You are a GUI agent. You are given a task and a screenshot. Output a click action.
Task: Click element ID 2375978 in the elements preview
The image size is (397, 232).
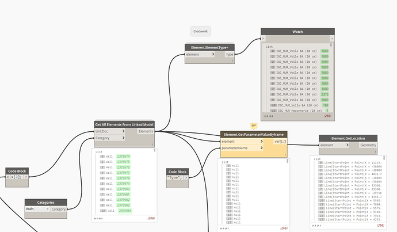[123, 178]
